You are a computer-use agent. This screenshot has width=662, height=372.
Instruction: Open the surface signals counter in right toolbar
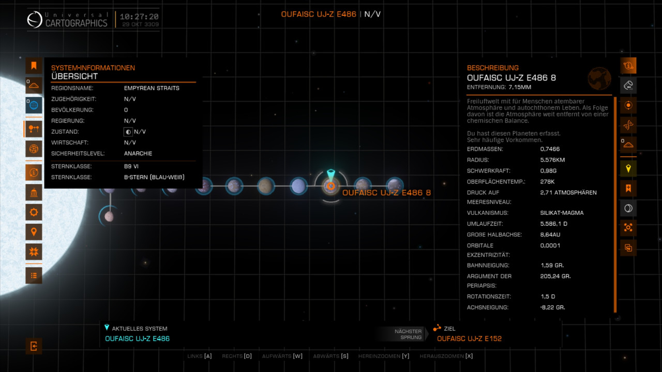(628, 145)
